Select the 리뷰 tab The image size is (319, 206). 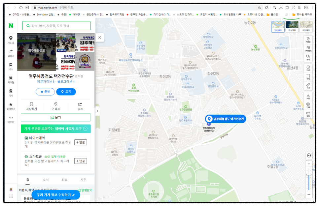point(64,180)
